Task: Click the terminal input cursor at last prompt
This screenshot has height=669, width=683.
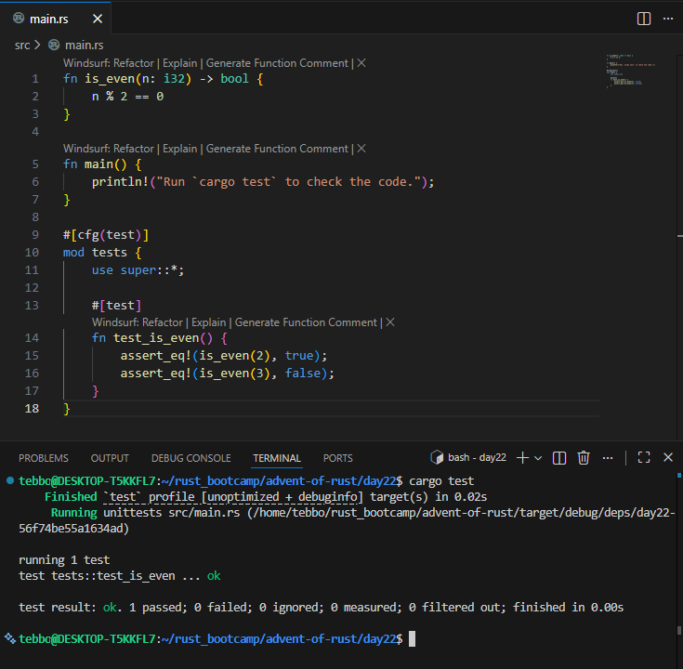Action: tap(412, 639)
